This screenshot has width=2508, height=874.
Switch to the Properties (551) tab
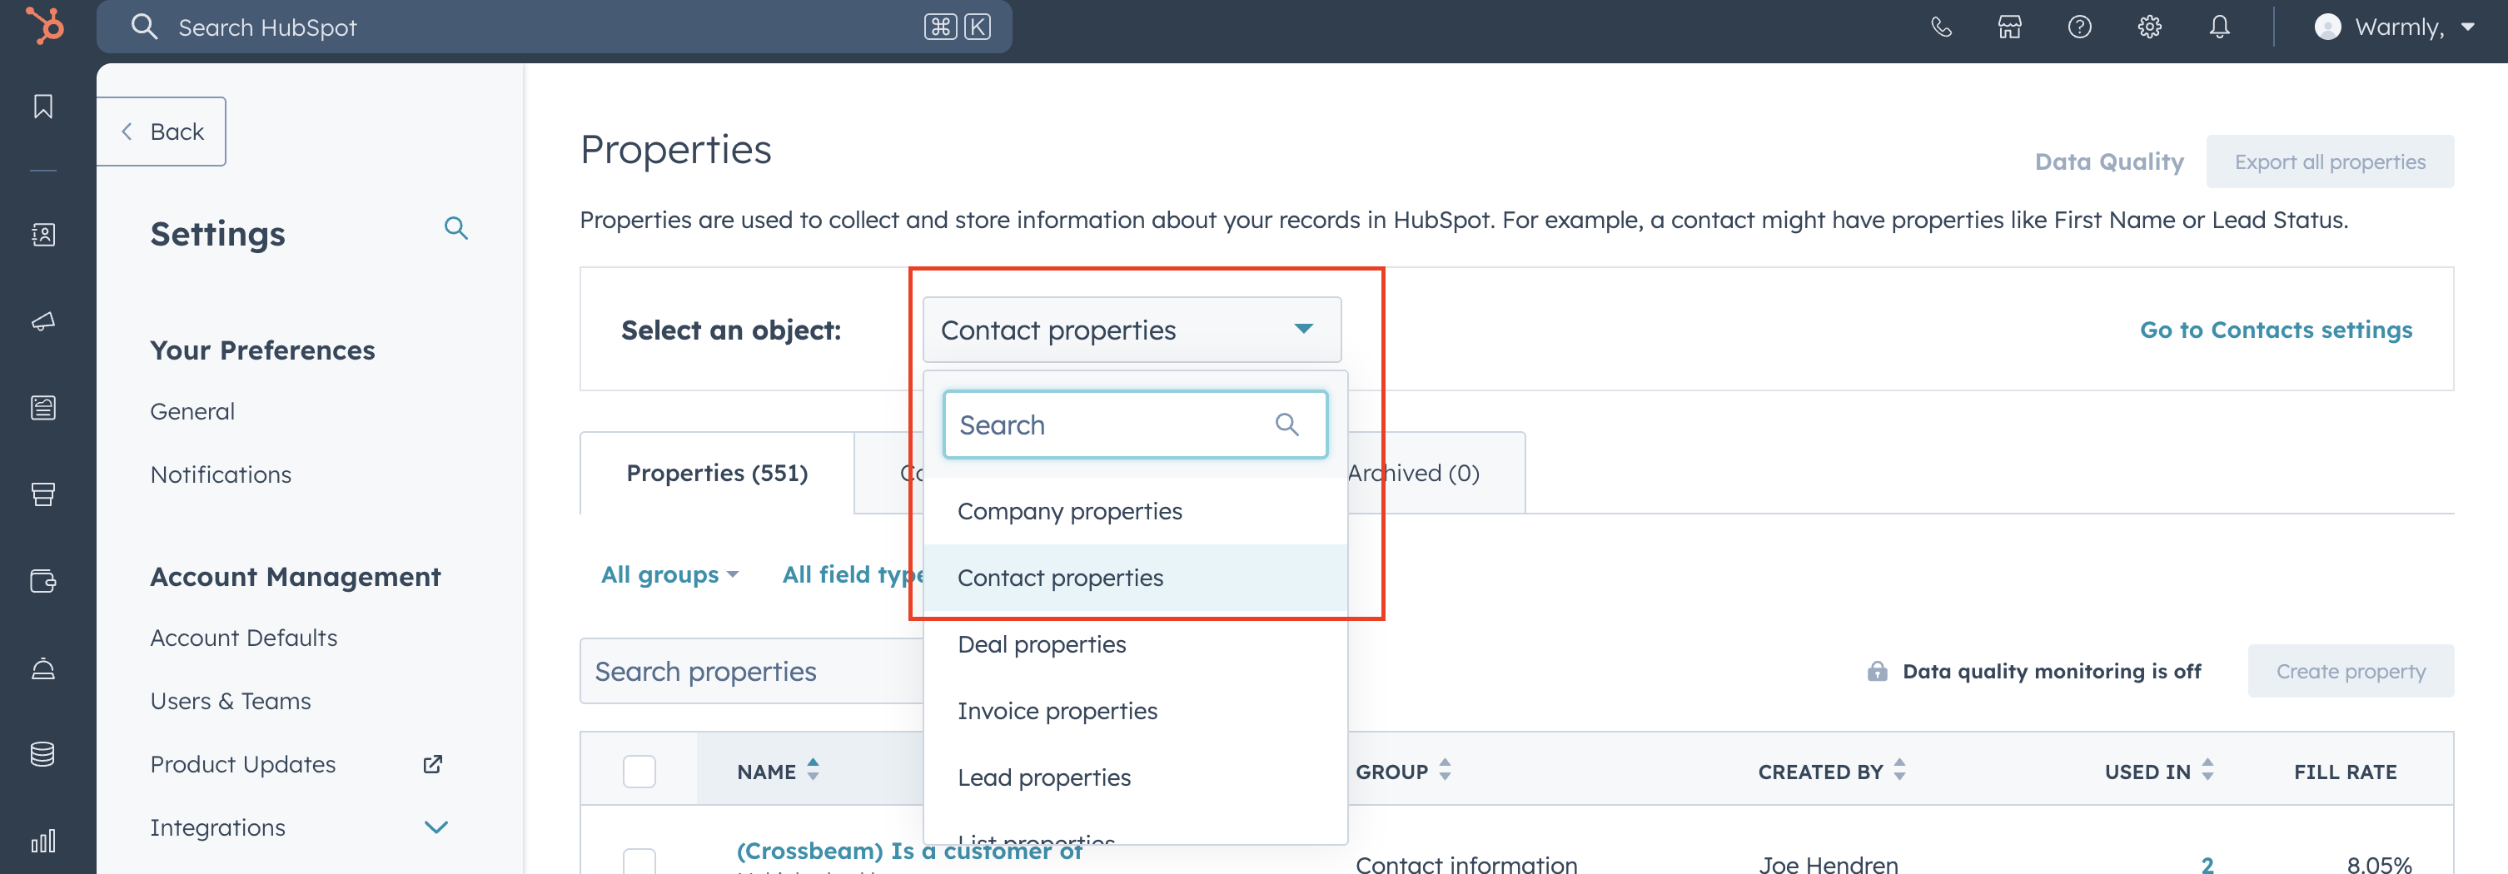(x=717, y=473)
